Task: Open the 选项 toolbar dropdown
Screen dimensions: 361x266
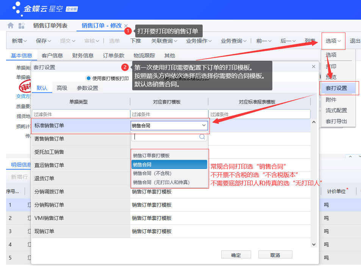Action: point(333,41)
